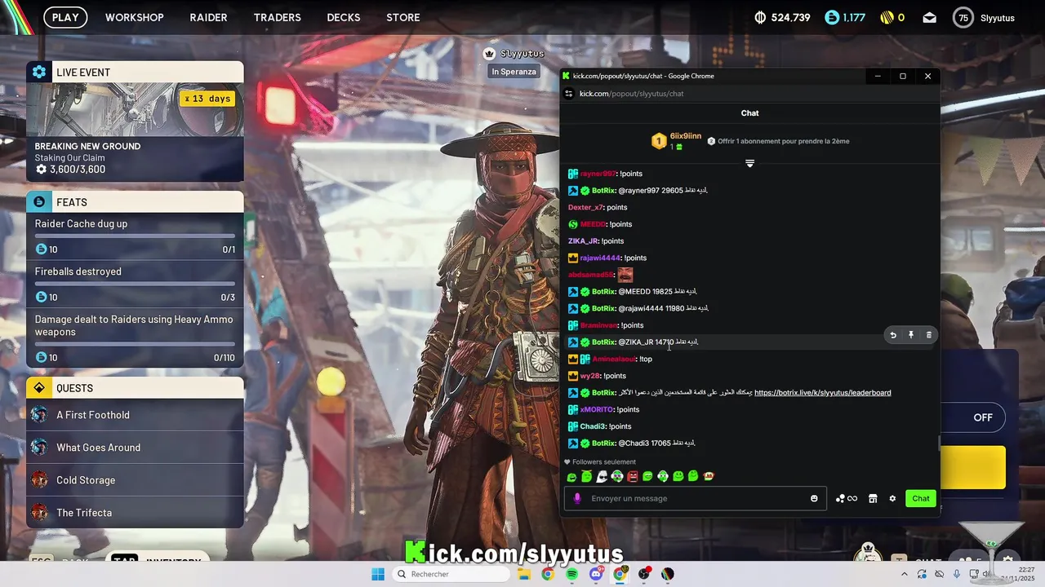The image size is (1045, 587).
Task: Select the Damage dealt to Raiders feat
Action: coord(135,338)
